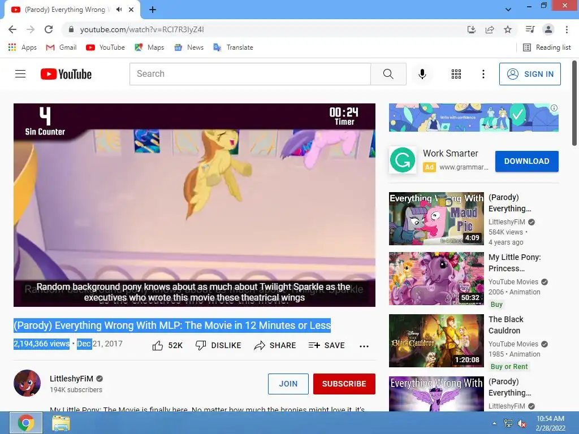Click the install/download icon in address bar

pyautogui.click(x=472, y=29)
